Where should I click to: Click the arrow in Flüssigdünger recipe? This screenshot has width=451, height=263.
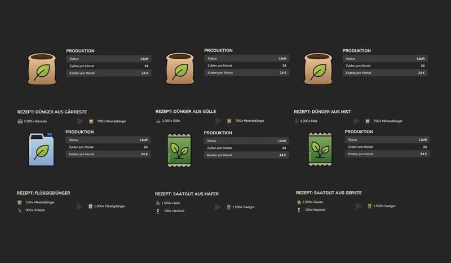click(x=79, y=206)
